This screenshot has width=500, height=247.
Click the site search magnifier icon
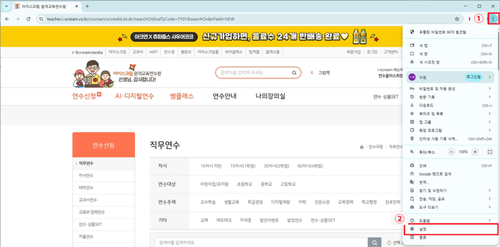(x=294, y=73)
